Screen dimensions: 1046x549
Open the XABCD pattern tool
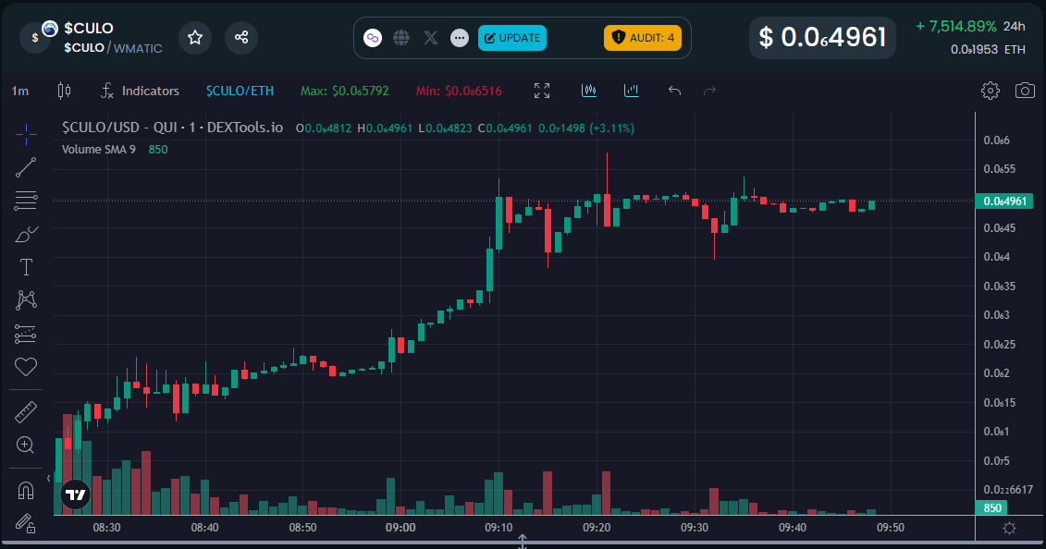(25, 300)
